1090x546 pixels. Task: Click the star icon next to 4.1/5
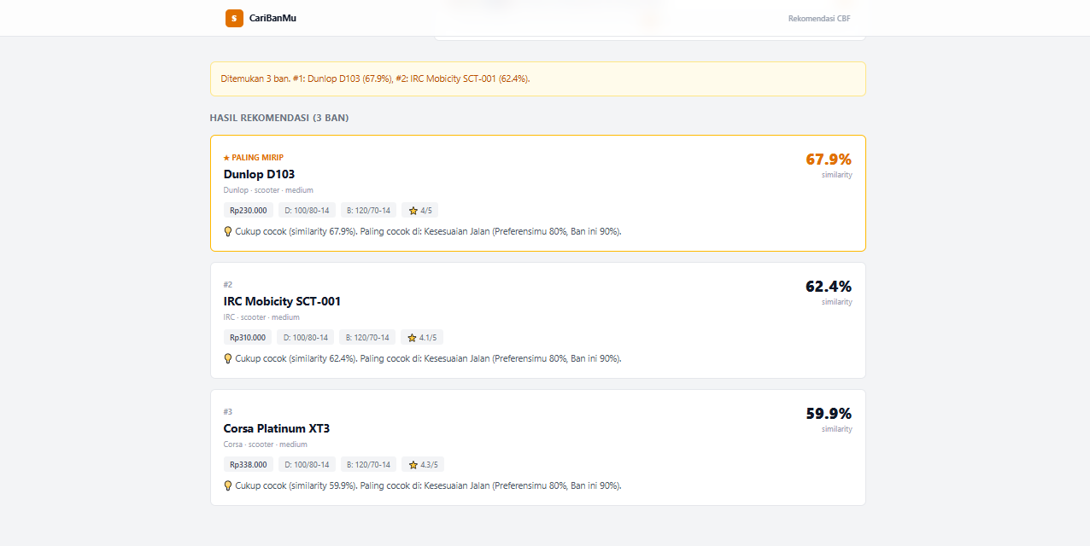[x=413, y=338]
